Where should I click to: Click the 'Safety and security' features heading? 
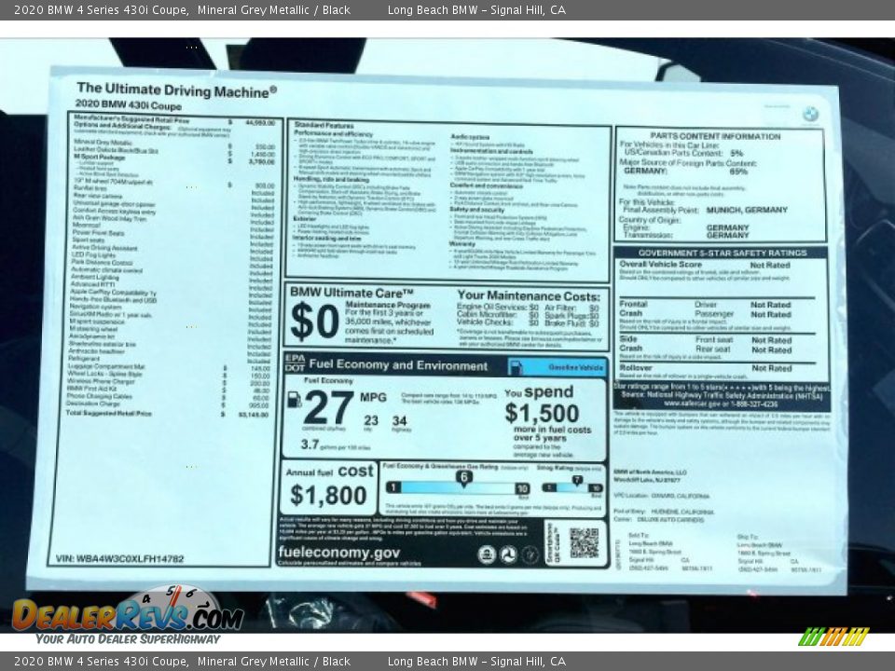point(476,210)
